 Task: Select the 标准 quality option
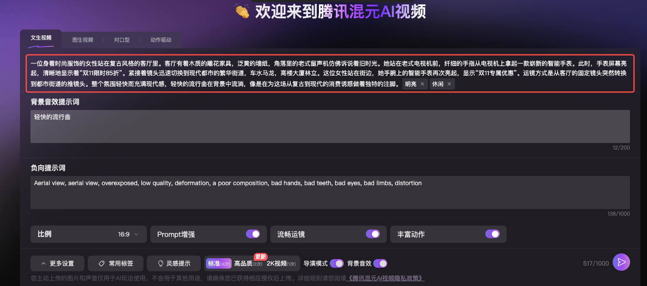[219, 263]
